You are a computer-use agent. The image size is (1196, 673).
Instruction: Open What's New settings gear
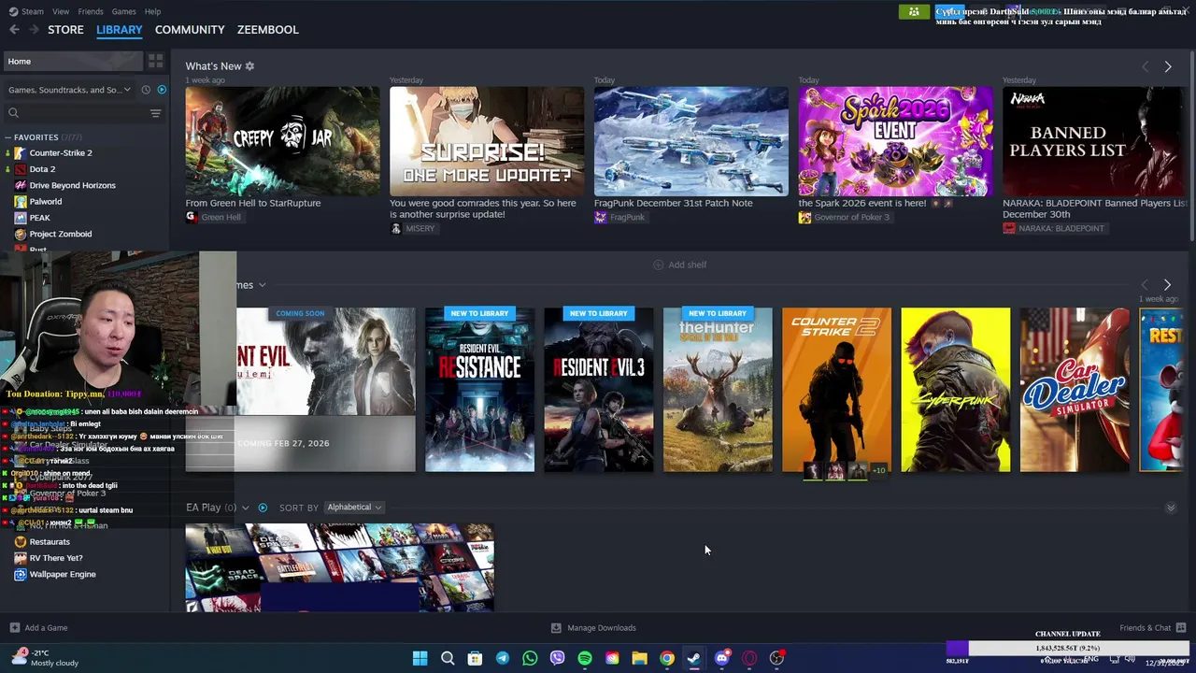(x=249, y=66)
